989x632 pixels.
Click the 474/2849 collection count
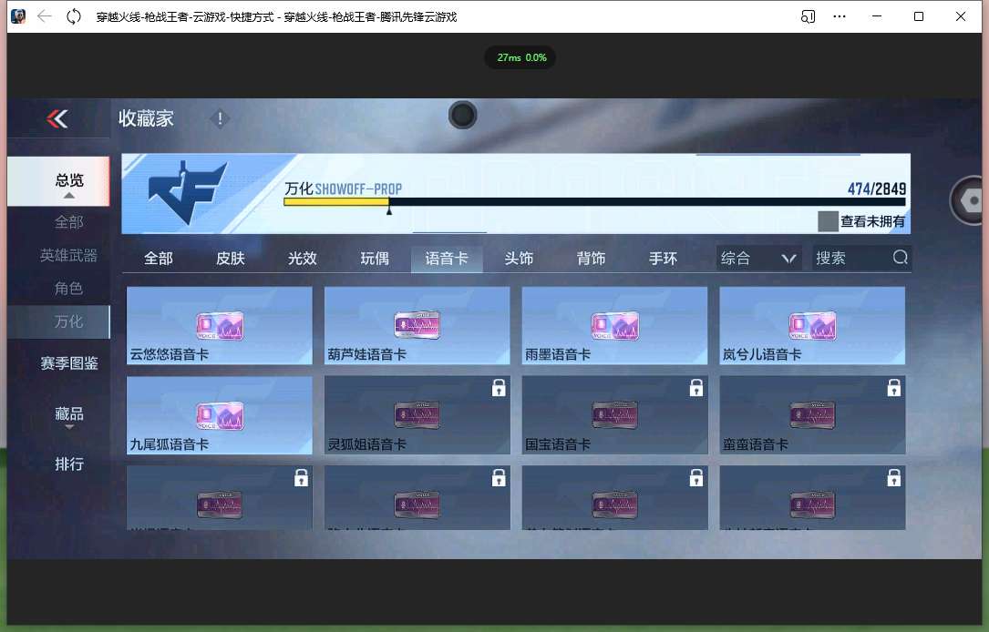(877, 189)
